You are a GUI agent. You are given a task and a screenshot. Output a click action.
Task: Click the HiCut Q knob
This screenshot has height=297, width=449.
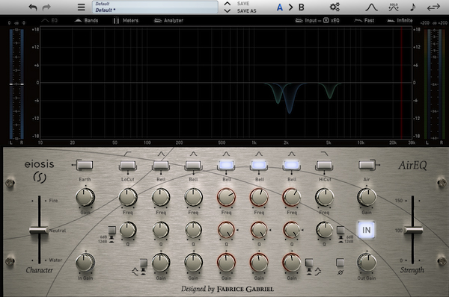pos(325,230)
